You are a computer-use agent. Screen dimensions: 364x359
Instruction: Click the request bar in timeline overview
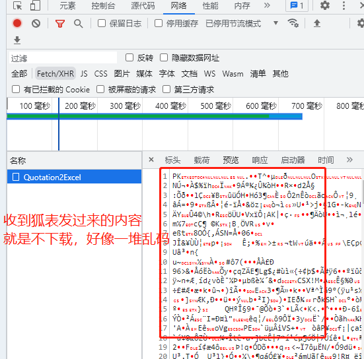[155, 116]
